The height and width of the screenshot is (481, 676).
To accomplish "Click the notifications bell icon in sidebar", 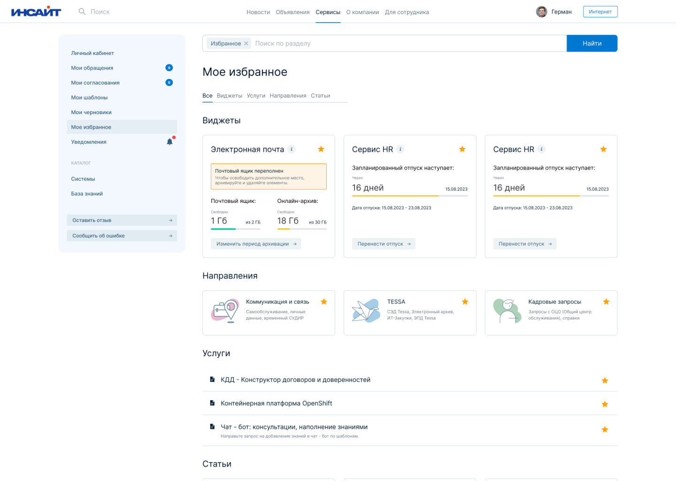I will [x=169, y=142].
